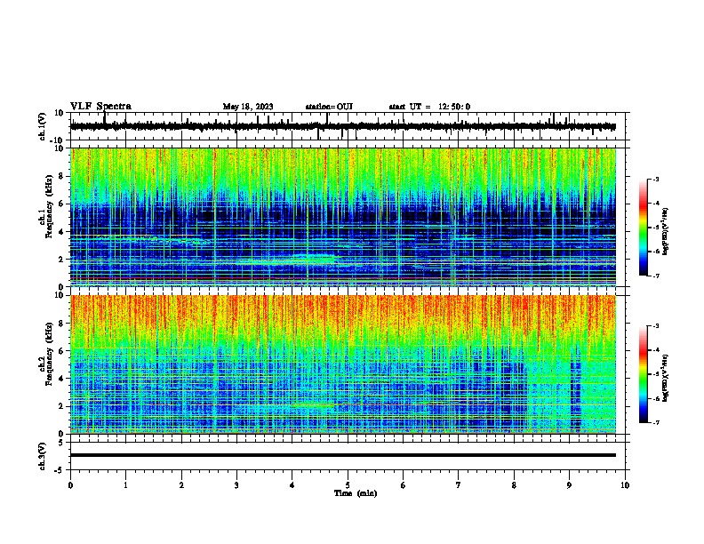Click the ch.2 spectrogram color scale bar
Viewport: 704px width, 544px height.
pos(644,374)
